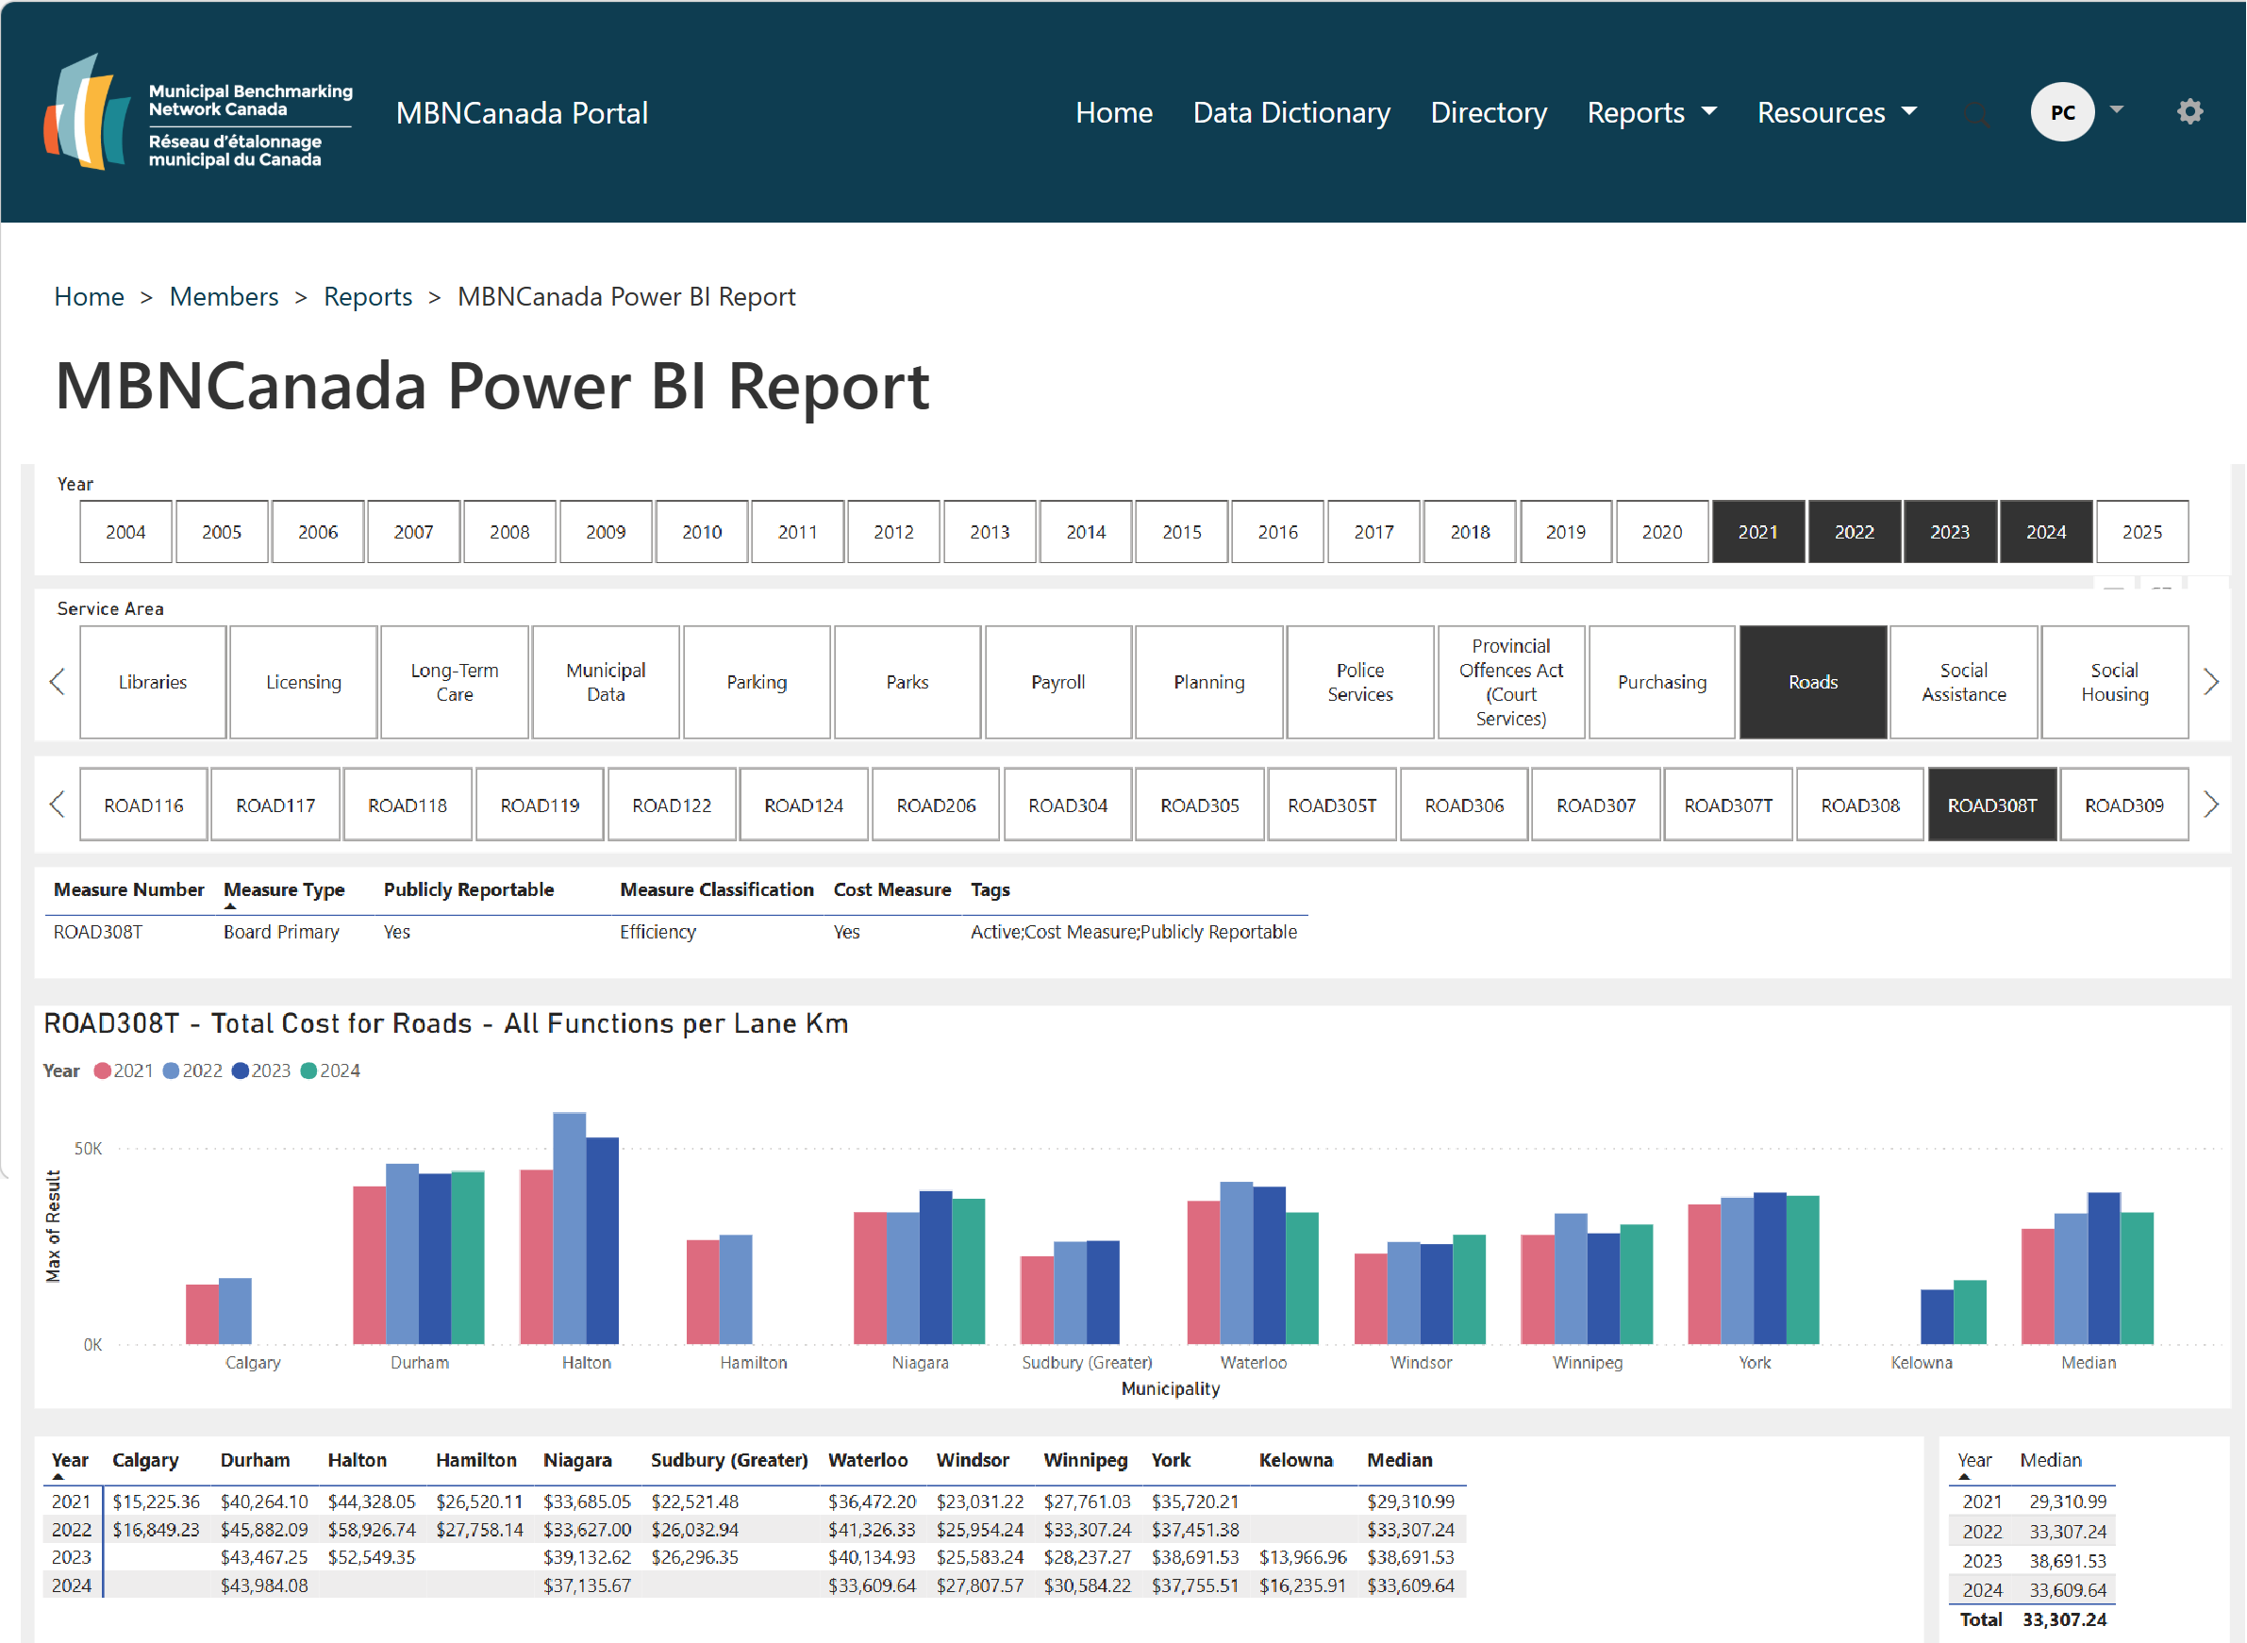
Task: Click the 2022 legend color dot
Action: pos(171,1071)
